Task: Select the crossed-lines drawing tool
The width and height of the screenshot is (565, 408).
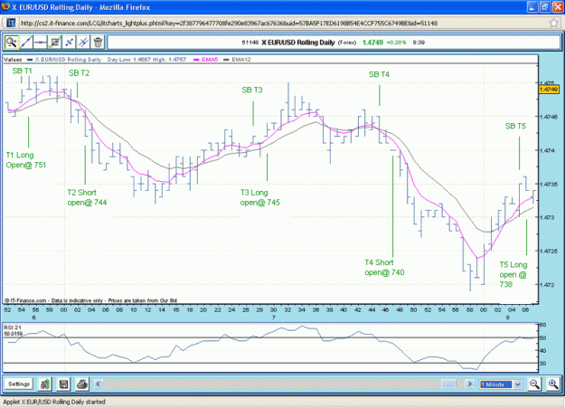Action: (x=83, y=43)
